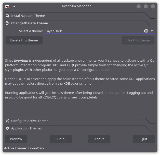This screenshot has height=155, width=160.
Task: Click the Change/Delete Theme brush icon
Action: 7,23
